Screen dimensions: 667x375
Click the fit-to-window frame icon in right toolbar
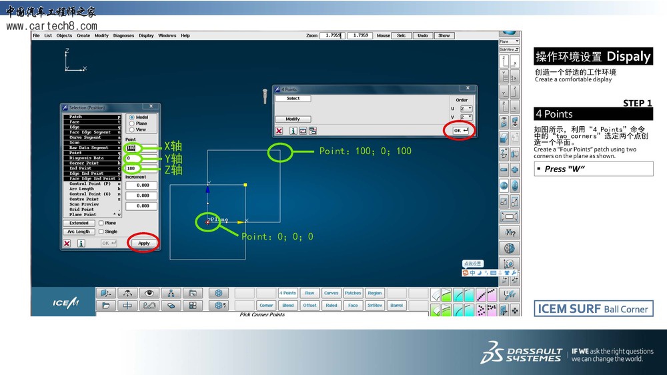pos(510,217)
